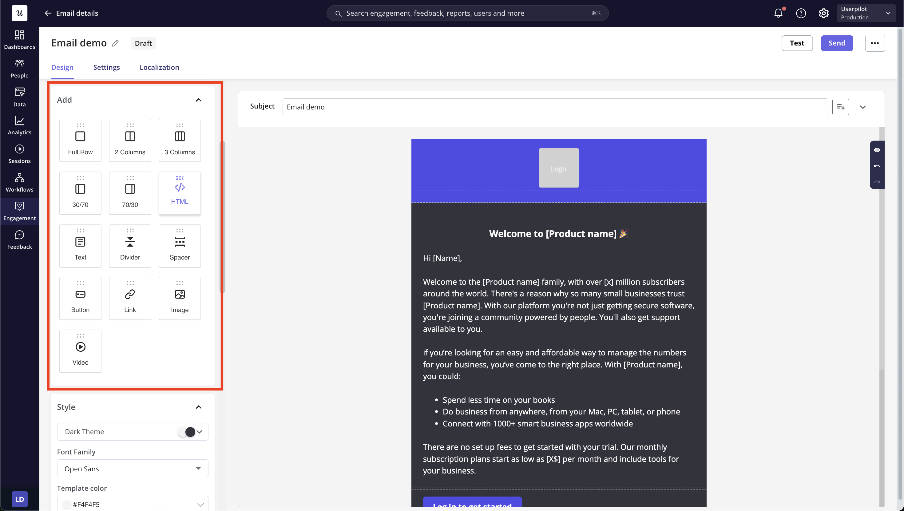Image resolution: width=904 pixels, height=511 pixels.
Task: Switch to the Settings tab
Action: tap(106, 67)
